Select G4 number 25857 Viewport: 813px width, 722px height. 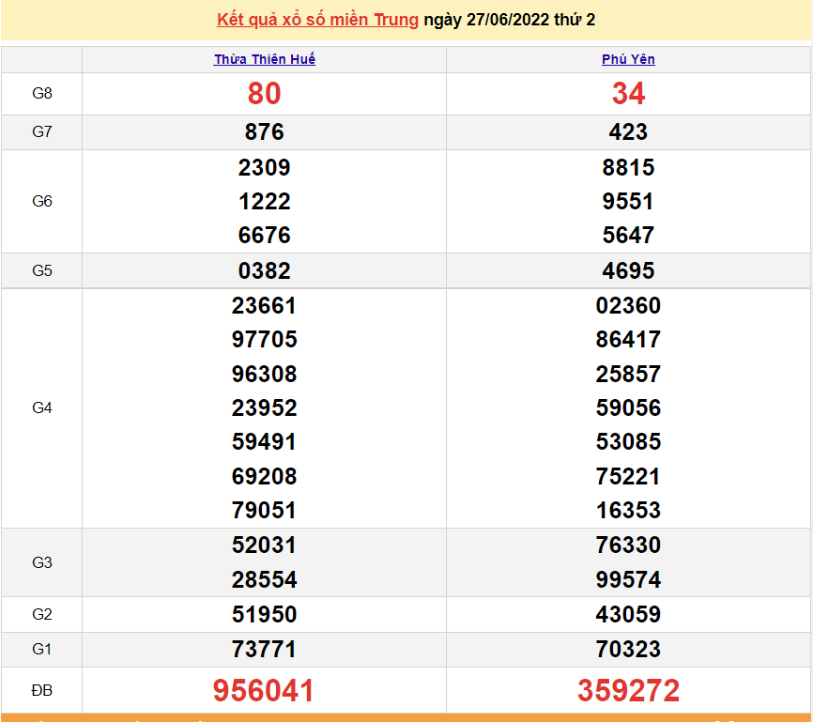[628, 374]
